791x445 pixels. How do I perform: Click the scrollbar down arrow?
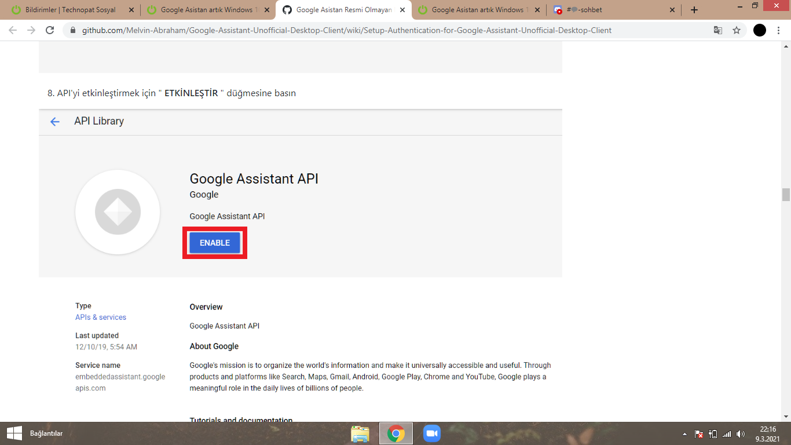(786, 417)
